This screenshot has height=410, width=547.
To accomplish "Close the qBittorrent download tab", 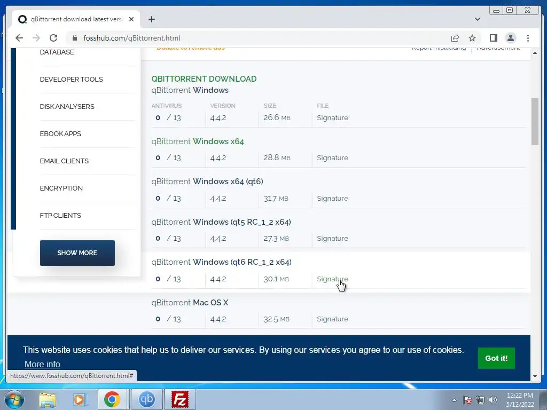I will click(131, 19).
